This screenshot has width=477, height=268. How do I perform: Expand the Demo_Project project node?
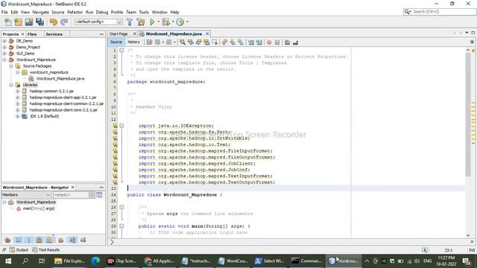coord(4,47)
